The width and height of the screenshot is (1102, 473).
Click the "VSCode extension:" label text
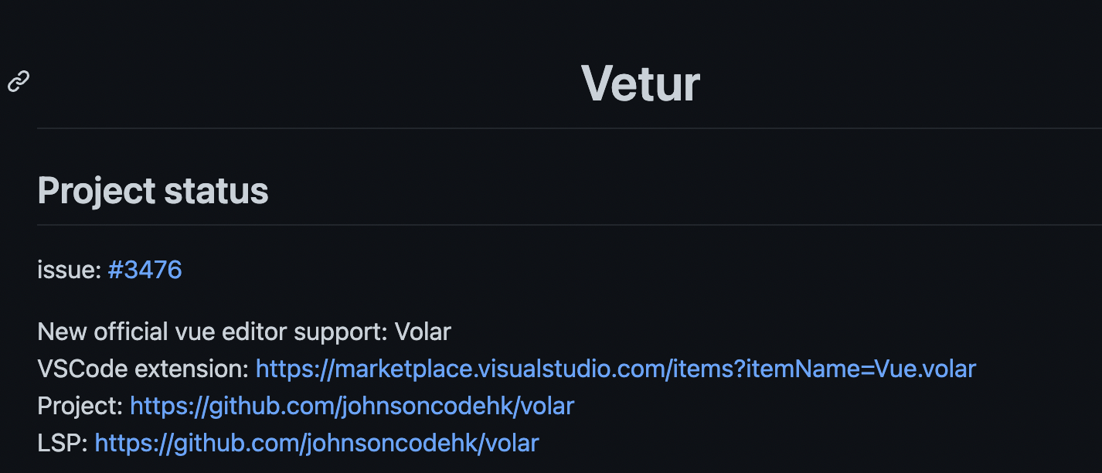(143, 369)
